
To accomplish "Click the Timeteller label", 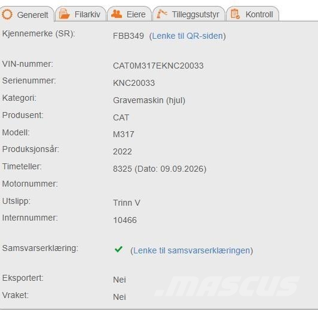I will (22, 167).
